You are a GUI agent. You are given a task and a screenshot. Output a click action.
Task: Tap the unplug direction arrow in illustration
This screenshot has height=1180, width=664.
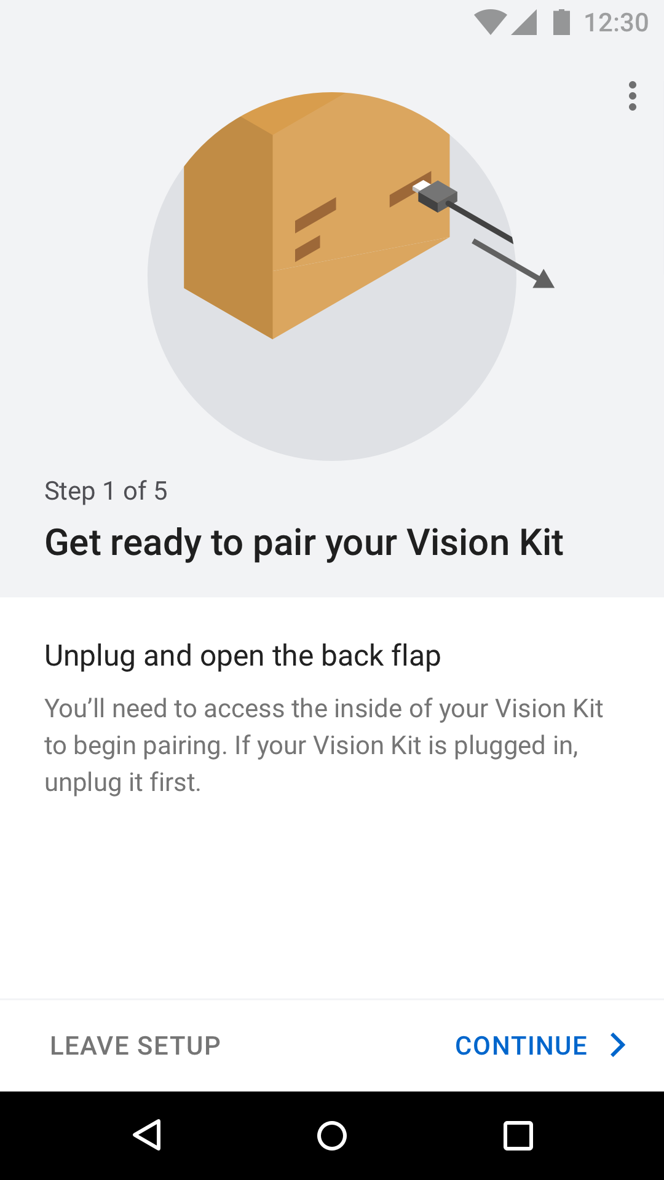[513, 264]
